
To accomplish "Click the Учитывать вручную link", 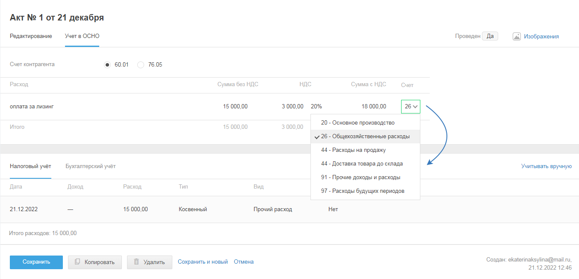I will coord(546,166).
